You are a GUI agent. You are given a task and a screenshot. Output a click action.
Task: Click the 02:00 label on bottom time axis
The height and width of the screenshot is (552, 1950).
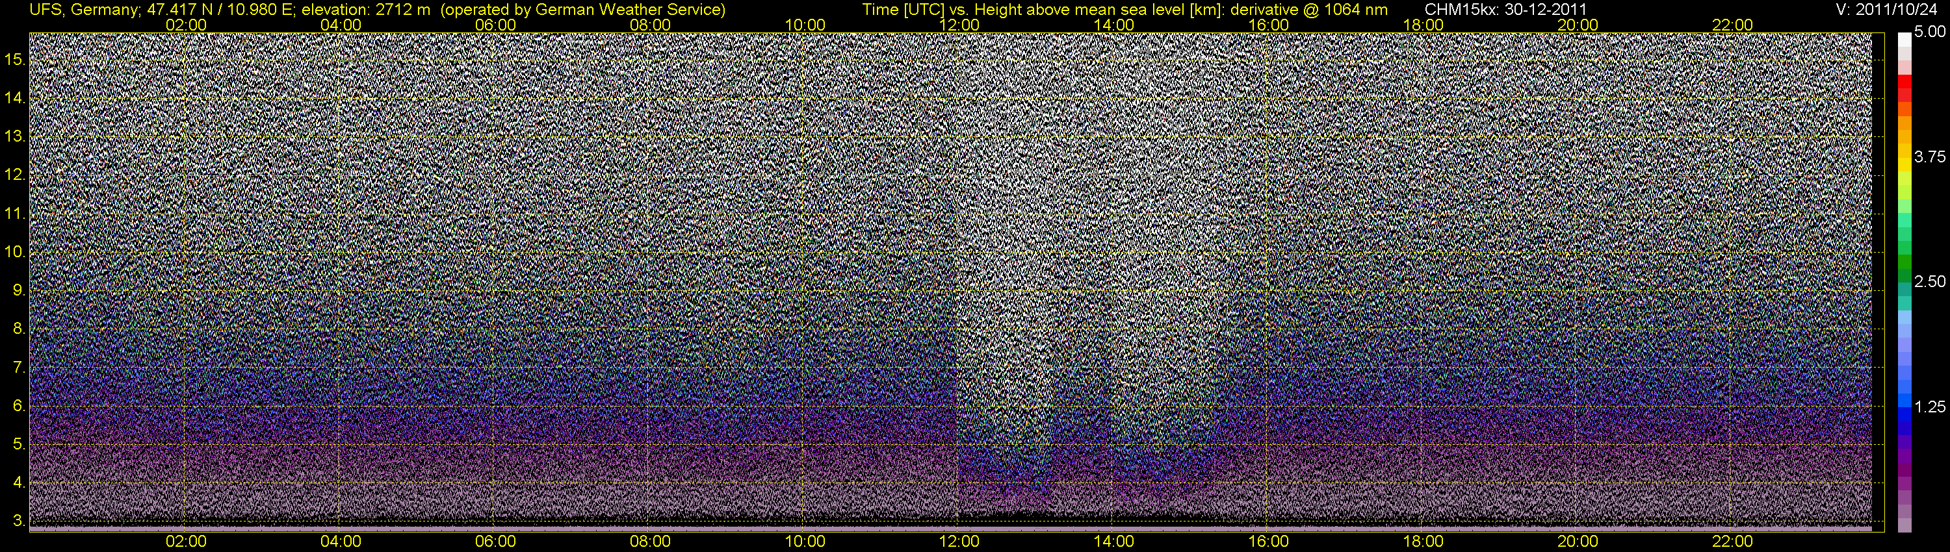tap(185, 542)
